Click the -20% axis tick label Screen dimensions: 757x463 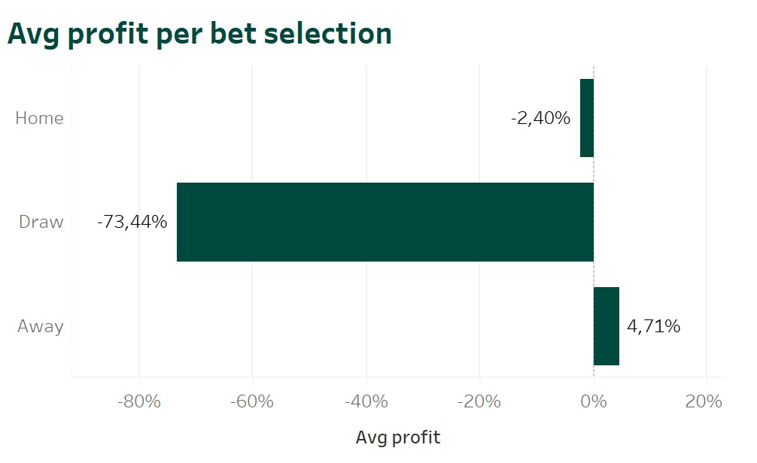480,401
